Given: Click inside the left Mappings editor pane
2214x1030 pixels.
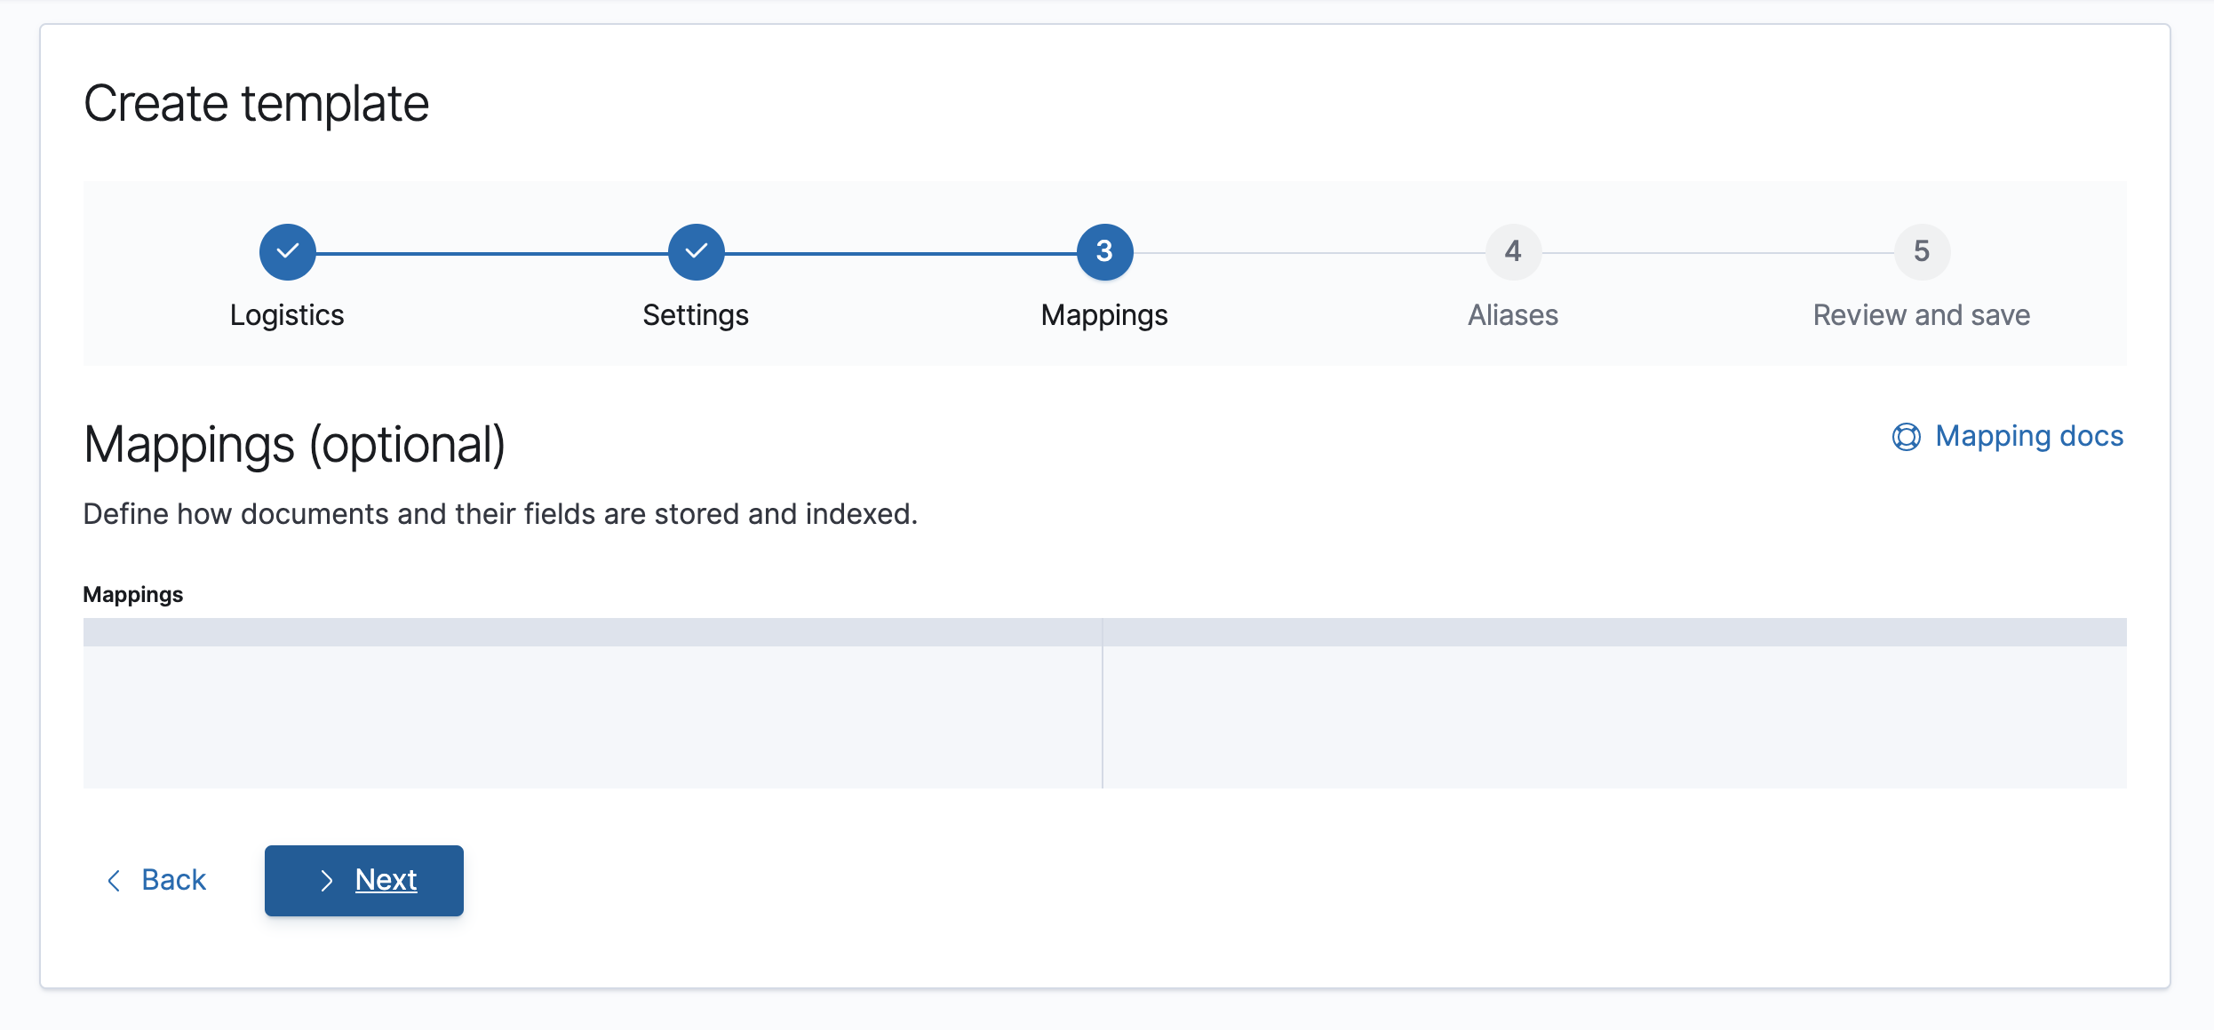Looking at the screenshot, I should pyautogui.click(x=592, y=717).
